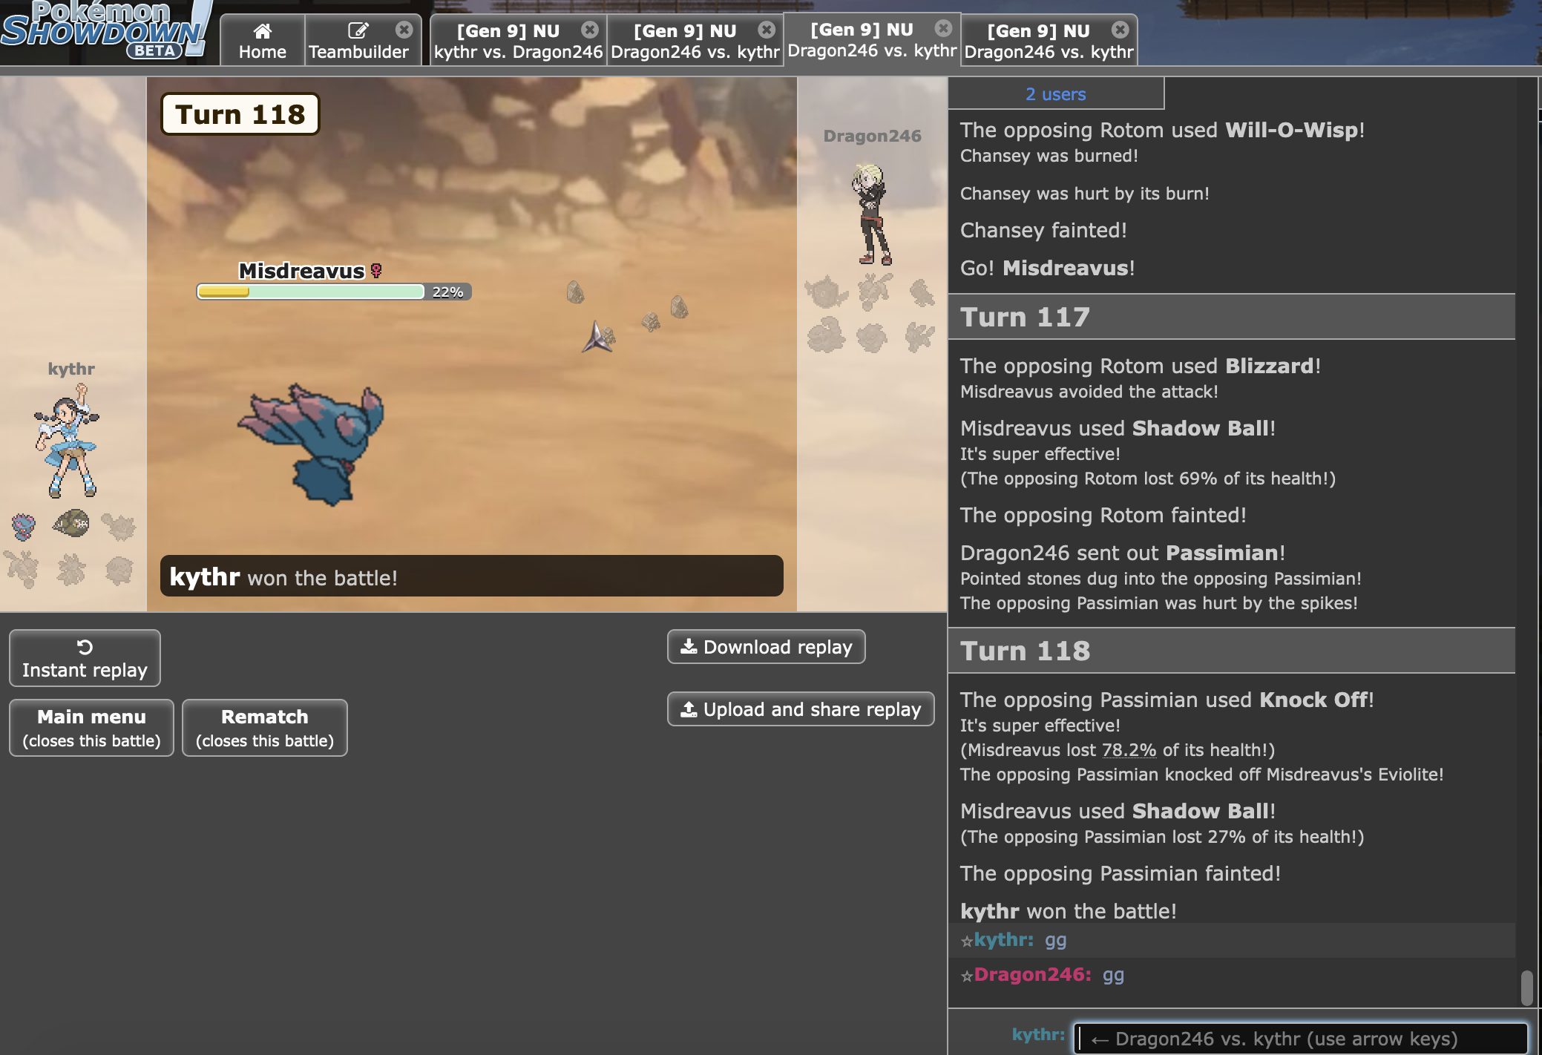This screenshot has height=1055, width=1542.
Task: Click the Turn 118 header in log
Action: (1232, 651)
